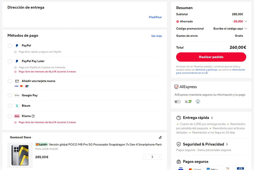The height and width of the screenshot is (170, 254).
Task: Click the Entrega rápida box icon
Action: (179, 118)
